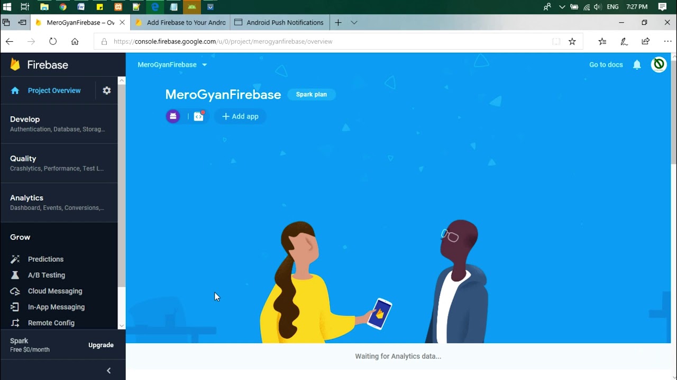Expand the Analytics section

[59, 202]
